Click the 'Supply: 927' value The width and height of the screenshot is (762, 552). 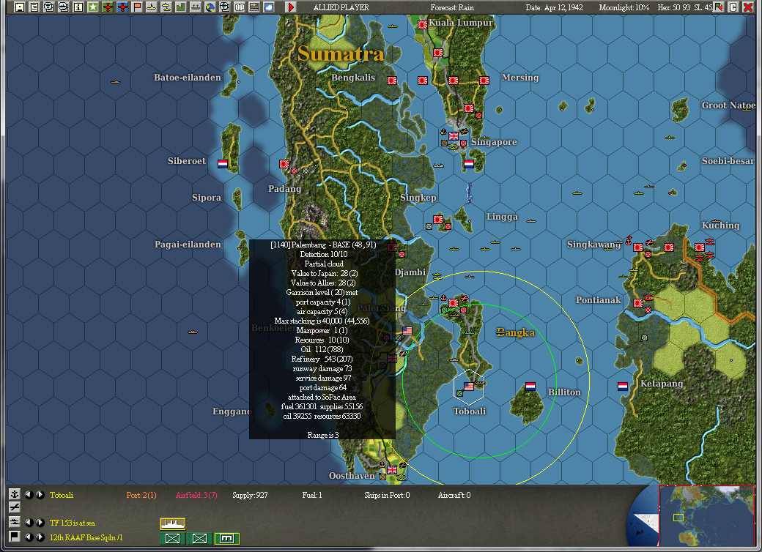click(x=250, y=495)
